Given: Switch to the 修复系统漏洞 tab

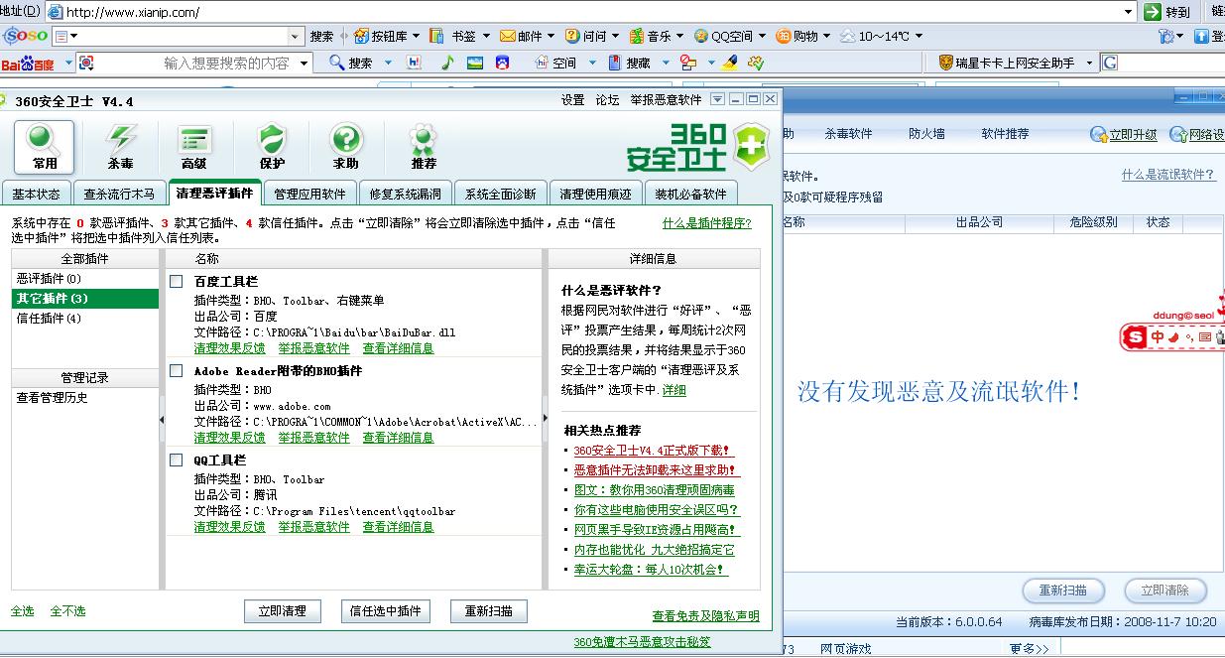Looking at the screenshot, I should pos(405,194).
